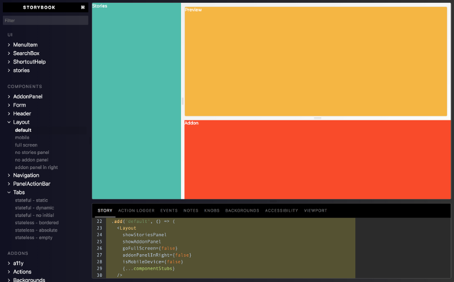Switch to the Knobs tab
Image resolution: width=454 pixels, height=282 pixels.
point(212,211)
